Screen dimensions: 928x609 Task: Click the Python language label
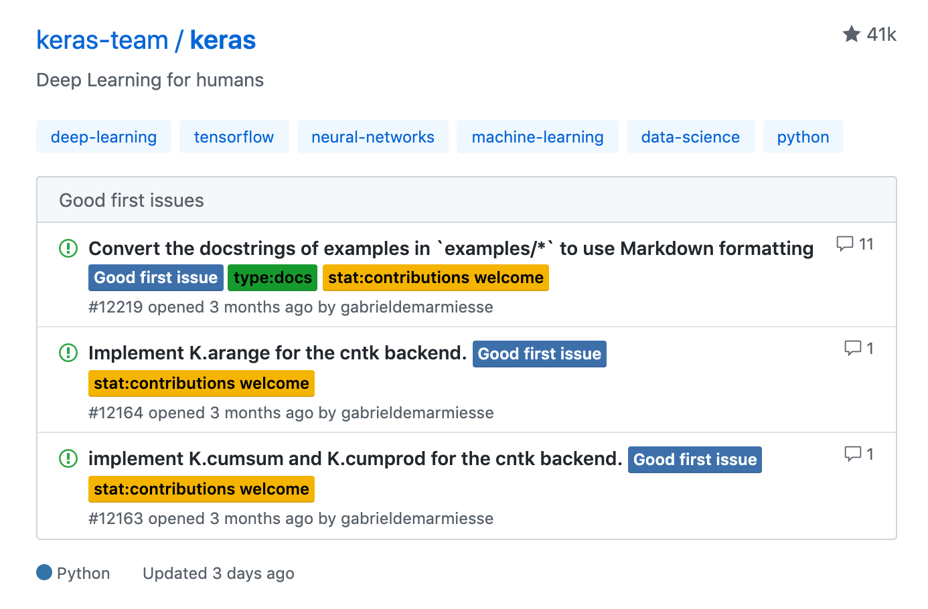pyautogui.click(x=83, y=574)
